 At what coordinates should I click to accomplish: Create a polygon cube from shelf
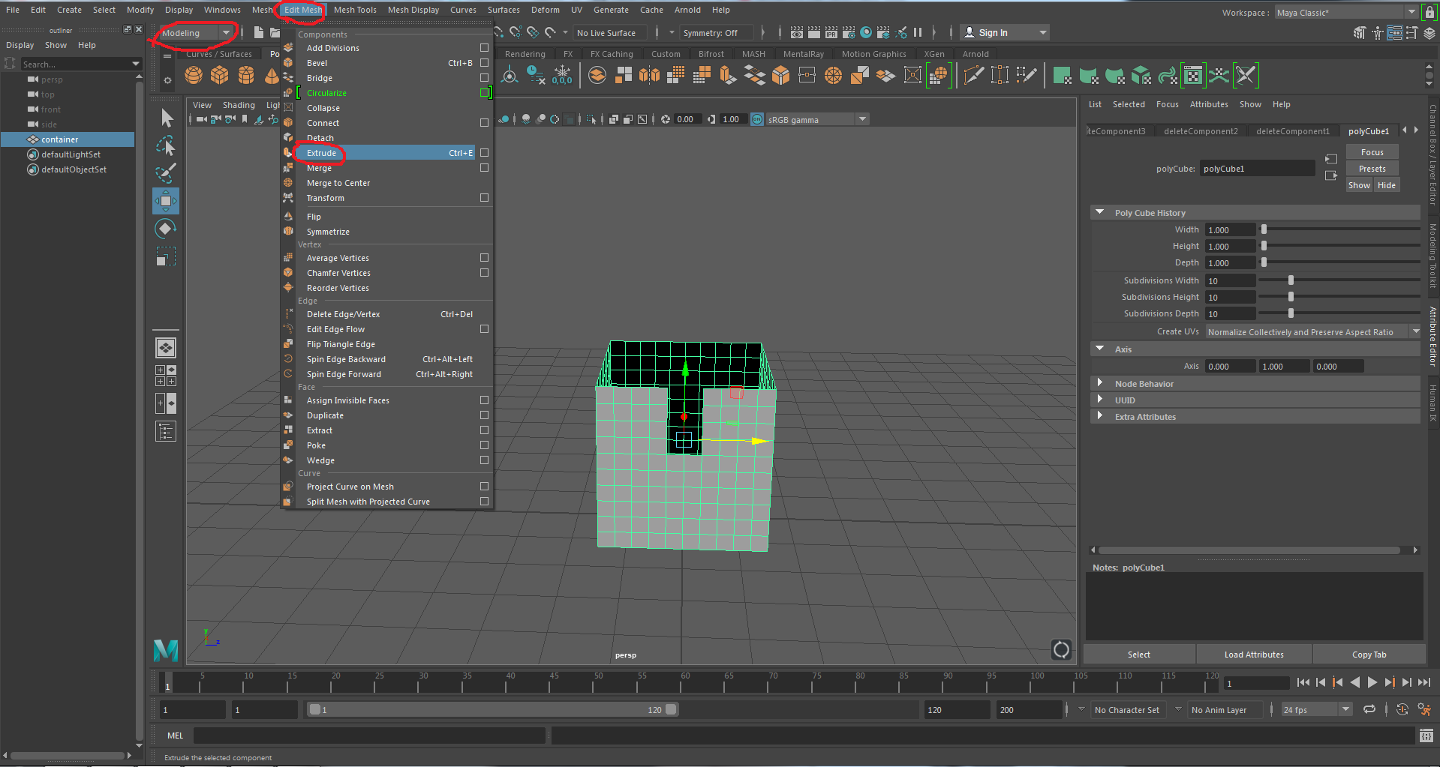pos(219,75)
